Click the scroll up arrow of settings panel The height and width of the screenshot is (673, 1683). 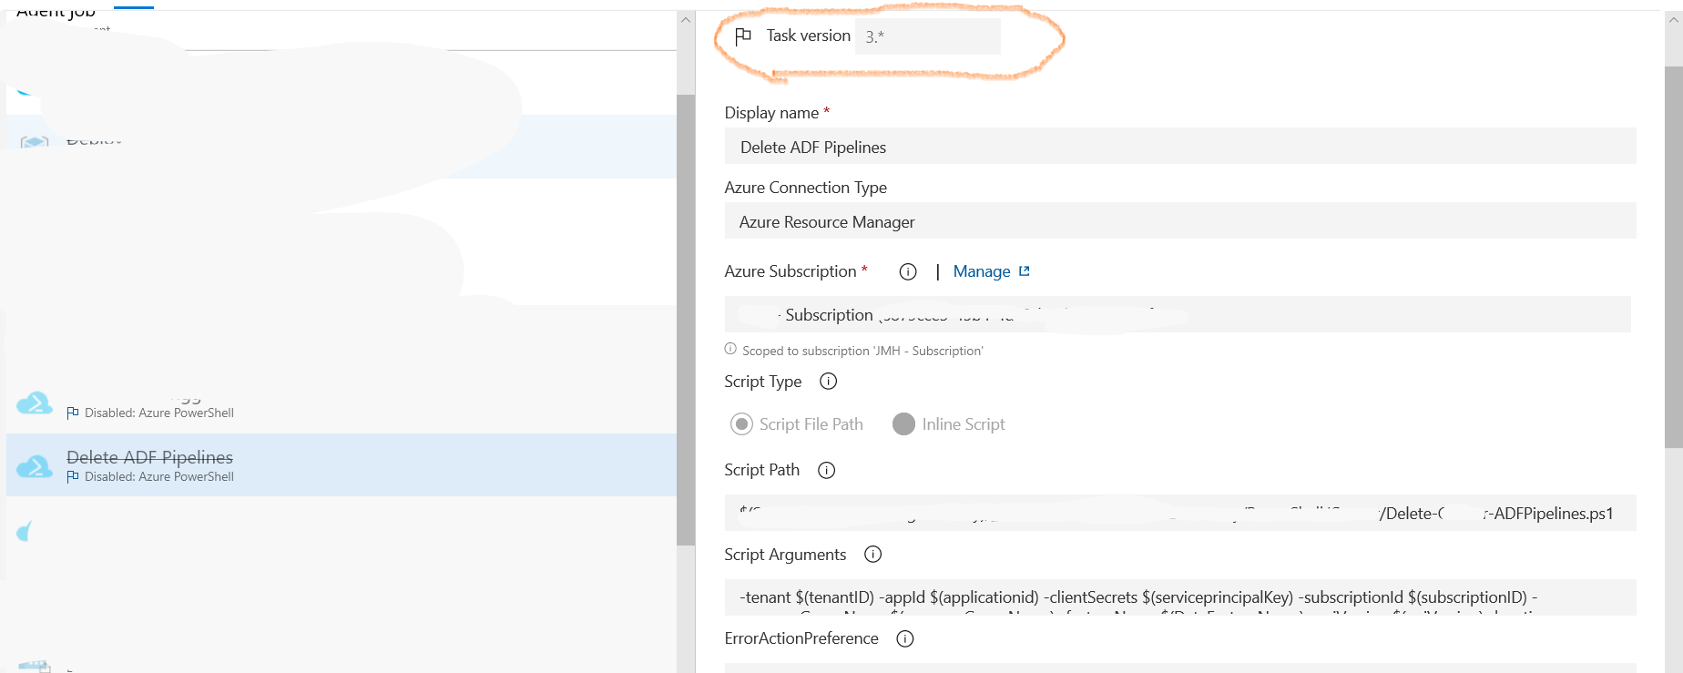pos(1673,20)
